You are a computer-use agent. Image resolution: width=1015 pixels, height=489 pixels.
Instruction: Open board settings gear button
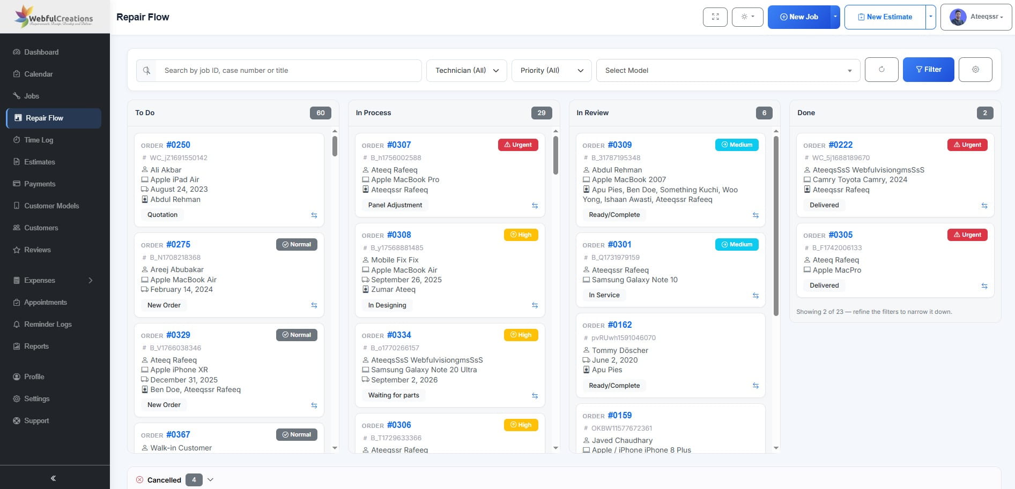pos(975,70)
